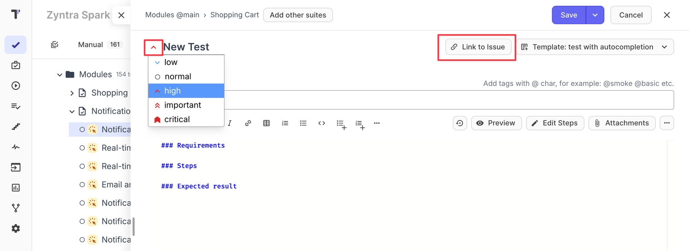Viewport: 689px width, 251px height.
Task: Open the Runs play icon in sidebar
Action: 16,86
